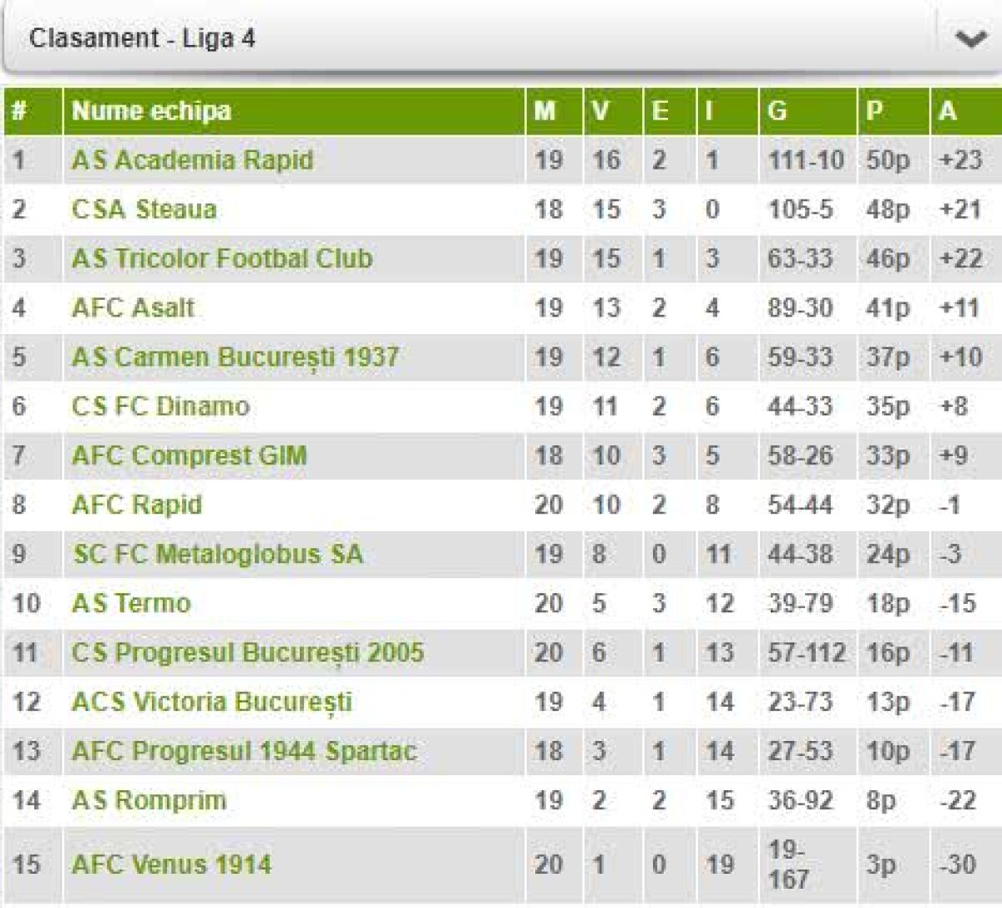1002x908 pixels.
Task: Open SC FC Metaloglobus SA team page
Action: click(218, 555)
